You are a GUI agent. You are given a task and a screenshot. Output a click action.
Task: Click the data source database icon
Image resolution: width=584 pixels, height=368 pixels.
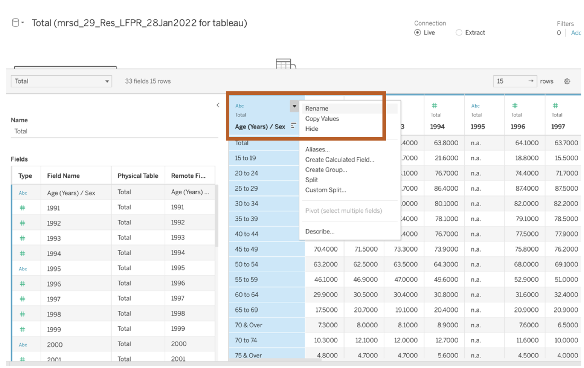(x=16, y=22)
